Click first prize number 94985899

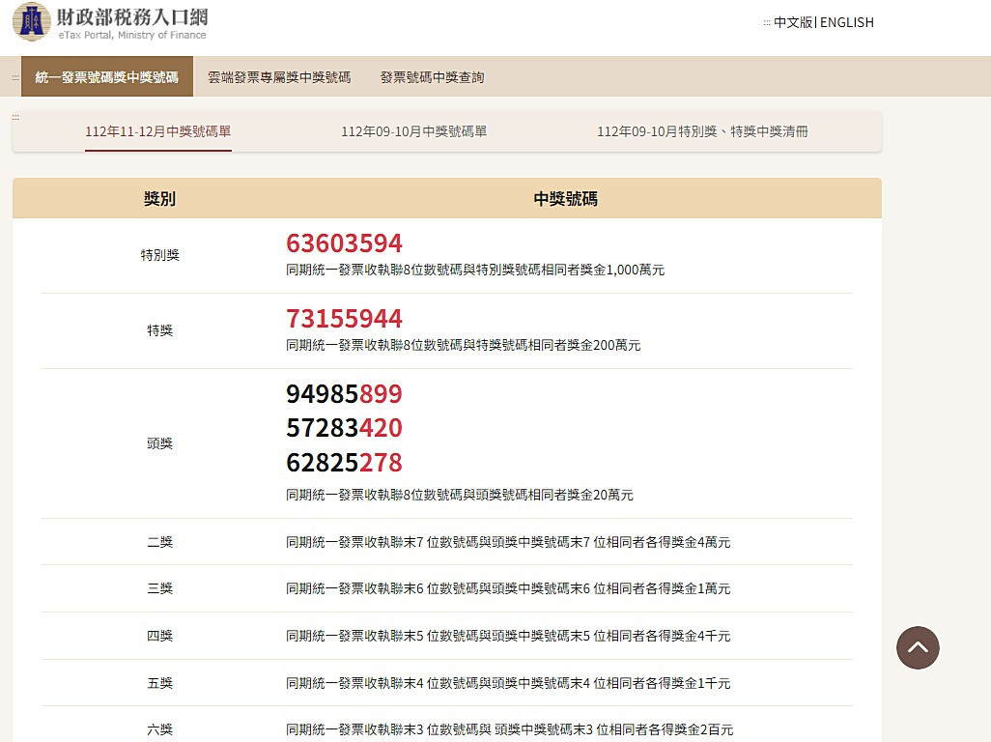tap(345, 394)
